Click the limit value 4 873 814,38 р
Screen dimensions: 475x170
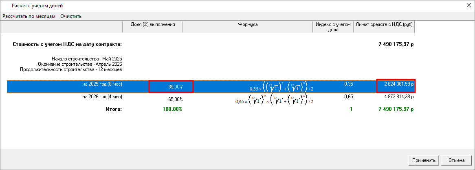click(396, 97)
